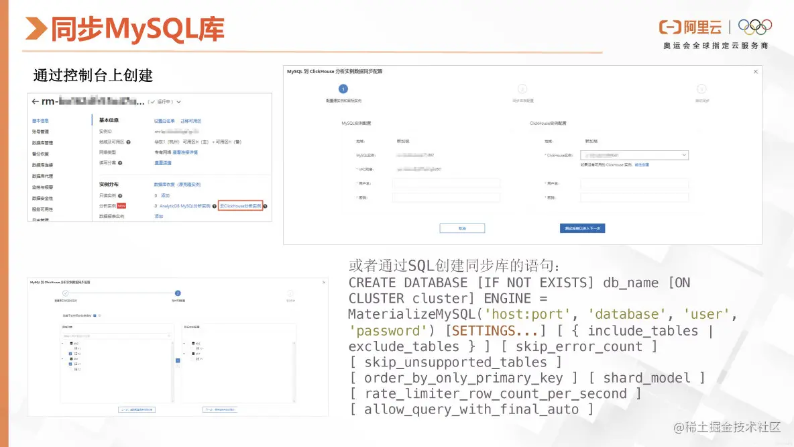Open 查看详情 link for 读写分离
Viewport: 794px width, 447px height.
click(163, 162)
